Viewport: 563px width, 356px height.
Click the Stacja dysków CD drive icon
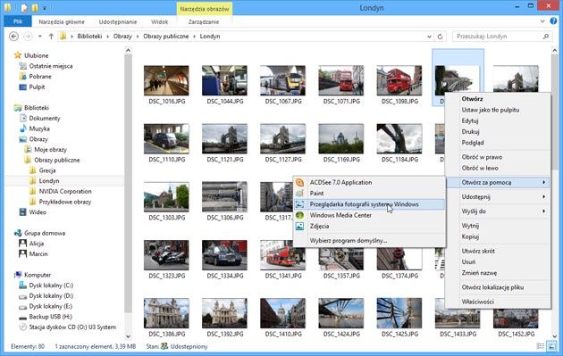point(23,327)
